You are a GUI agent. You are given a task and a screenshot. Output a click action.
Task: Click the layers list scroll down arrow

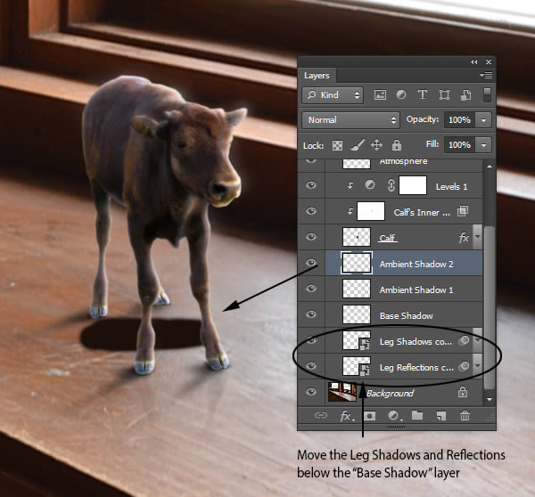coord(490,399)
